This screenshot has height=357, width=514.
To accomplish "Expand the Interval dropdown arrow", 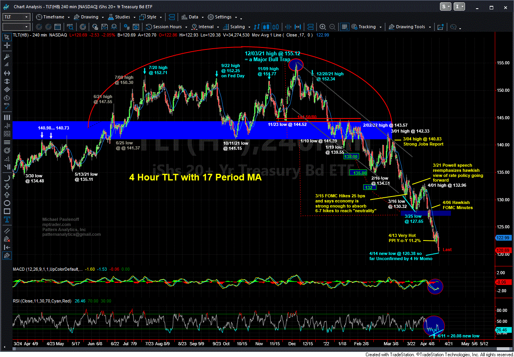I will click(x=218, y=27).
